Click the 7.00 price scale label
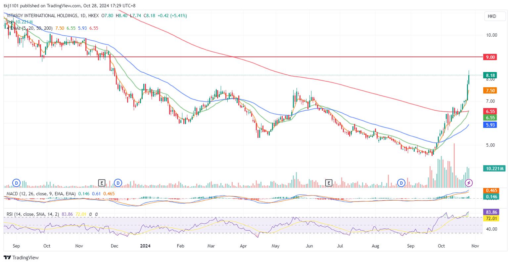 [490, 101]
